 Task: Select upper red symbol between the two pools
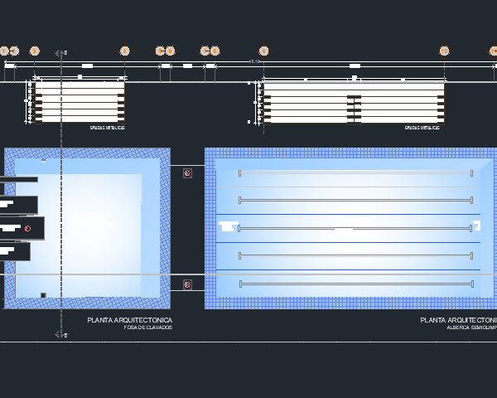187,173
